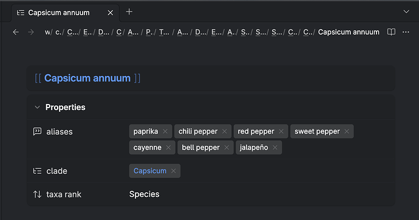Remove the jalapeño alias
This screenshot has height=220, width=419.
click(x=275, y=148)
